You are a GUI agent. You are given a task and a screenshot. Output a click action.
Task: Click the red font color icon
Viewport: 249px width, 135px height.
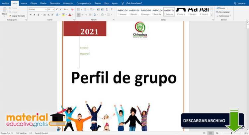click(x=69, y=15)
